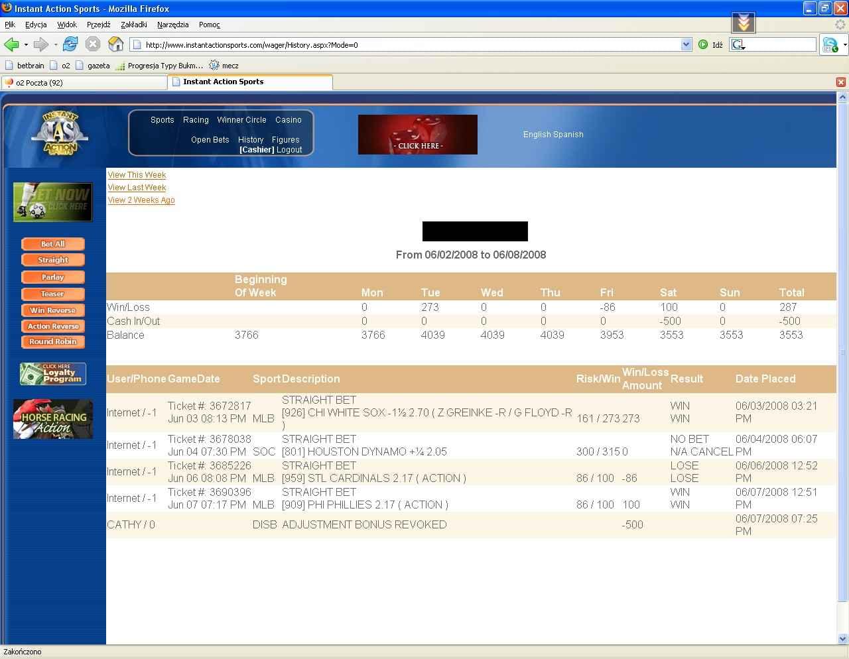This screenshot has height=659, width=849.
Task: Open the Zakładki menu
Action: (x=134, y=25)
